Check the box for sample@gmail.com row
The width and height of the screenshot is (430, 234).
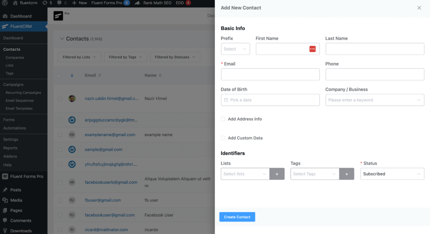[x=60, y=150]
